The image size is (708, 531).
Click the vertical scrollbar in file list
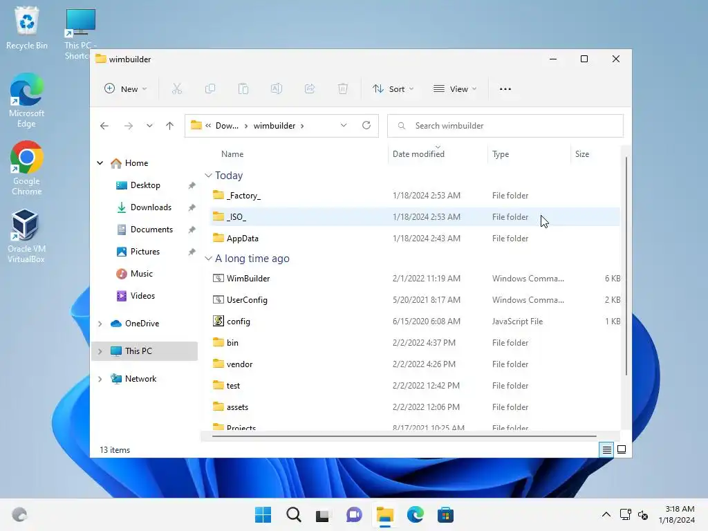[626, 266]
